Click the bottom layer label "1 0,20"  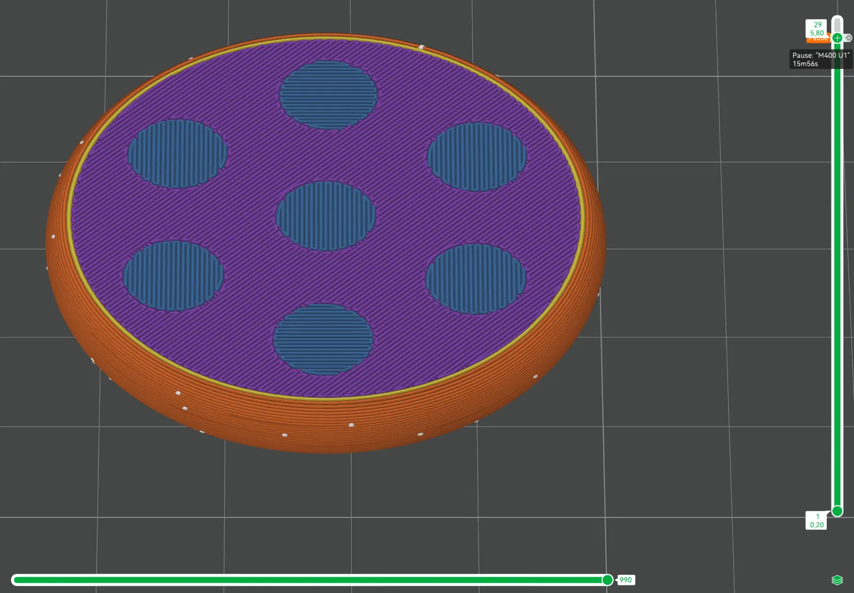point(816,520)
